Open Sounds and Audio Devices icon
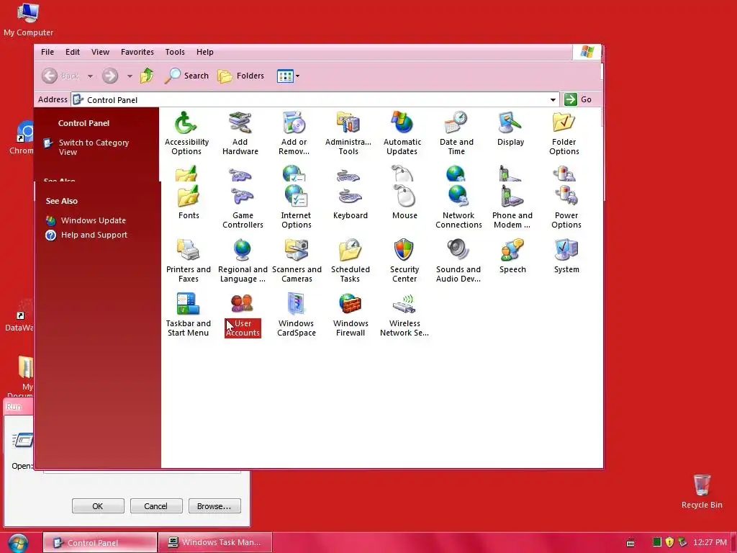This screenshot has width=737, height=553. coord(458,261)
